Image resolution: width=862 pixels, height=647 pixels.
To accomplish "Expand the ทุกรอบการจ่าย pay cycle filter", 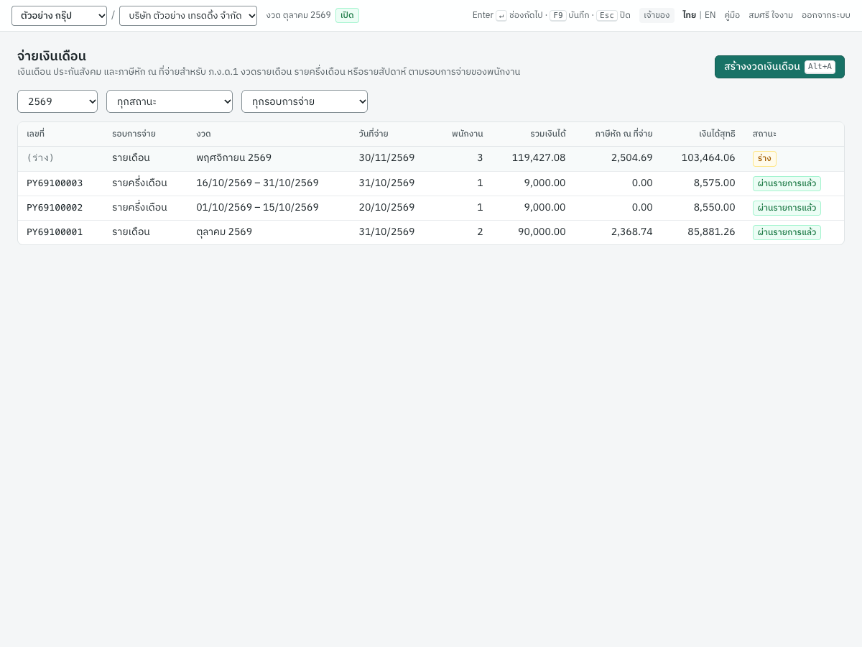I will click(305, 101).
